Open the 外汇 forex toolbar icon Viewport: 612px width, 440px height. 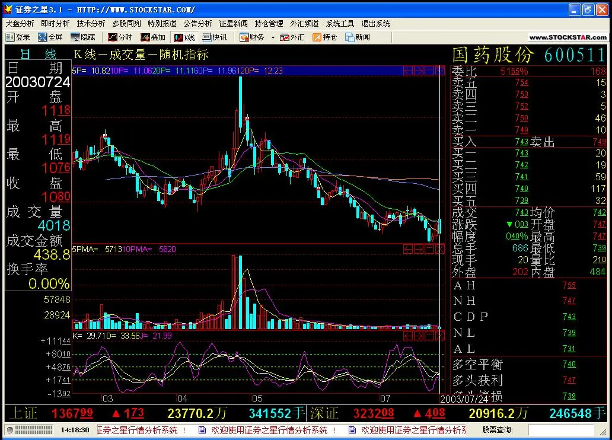[x=292, y=37]
